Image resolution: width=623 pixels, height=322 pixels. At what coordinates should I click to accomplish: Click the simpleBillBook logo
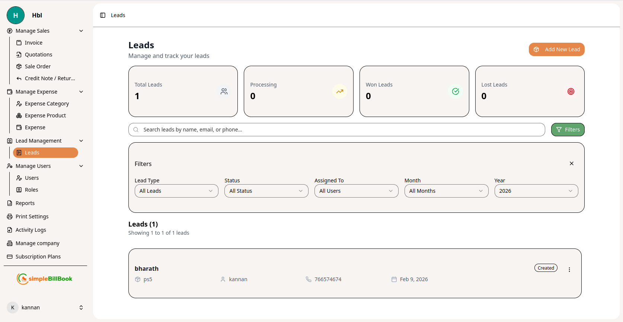(45, 279)
